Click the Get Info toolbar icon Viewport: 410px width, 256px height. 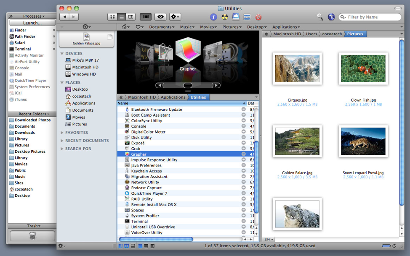pos(214,17)
